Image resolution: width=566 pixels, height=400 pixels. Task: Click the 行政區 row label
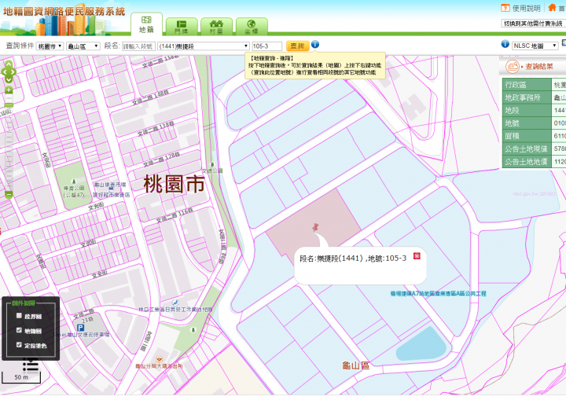pos(527,85)
